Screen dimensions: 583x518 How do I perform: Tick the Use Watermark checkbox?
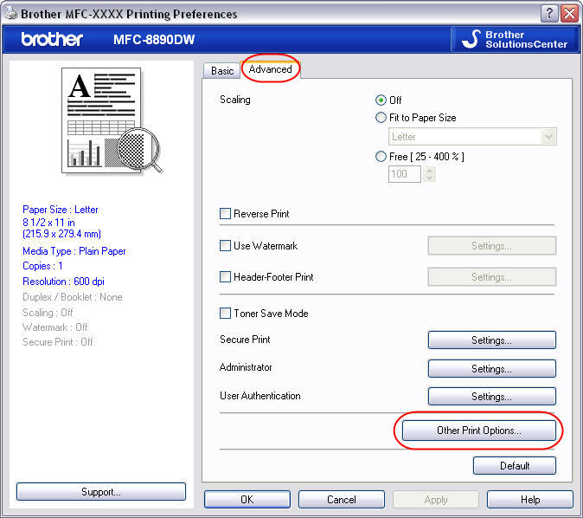pyautogui.click(x=226, y=246)
